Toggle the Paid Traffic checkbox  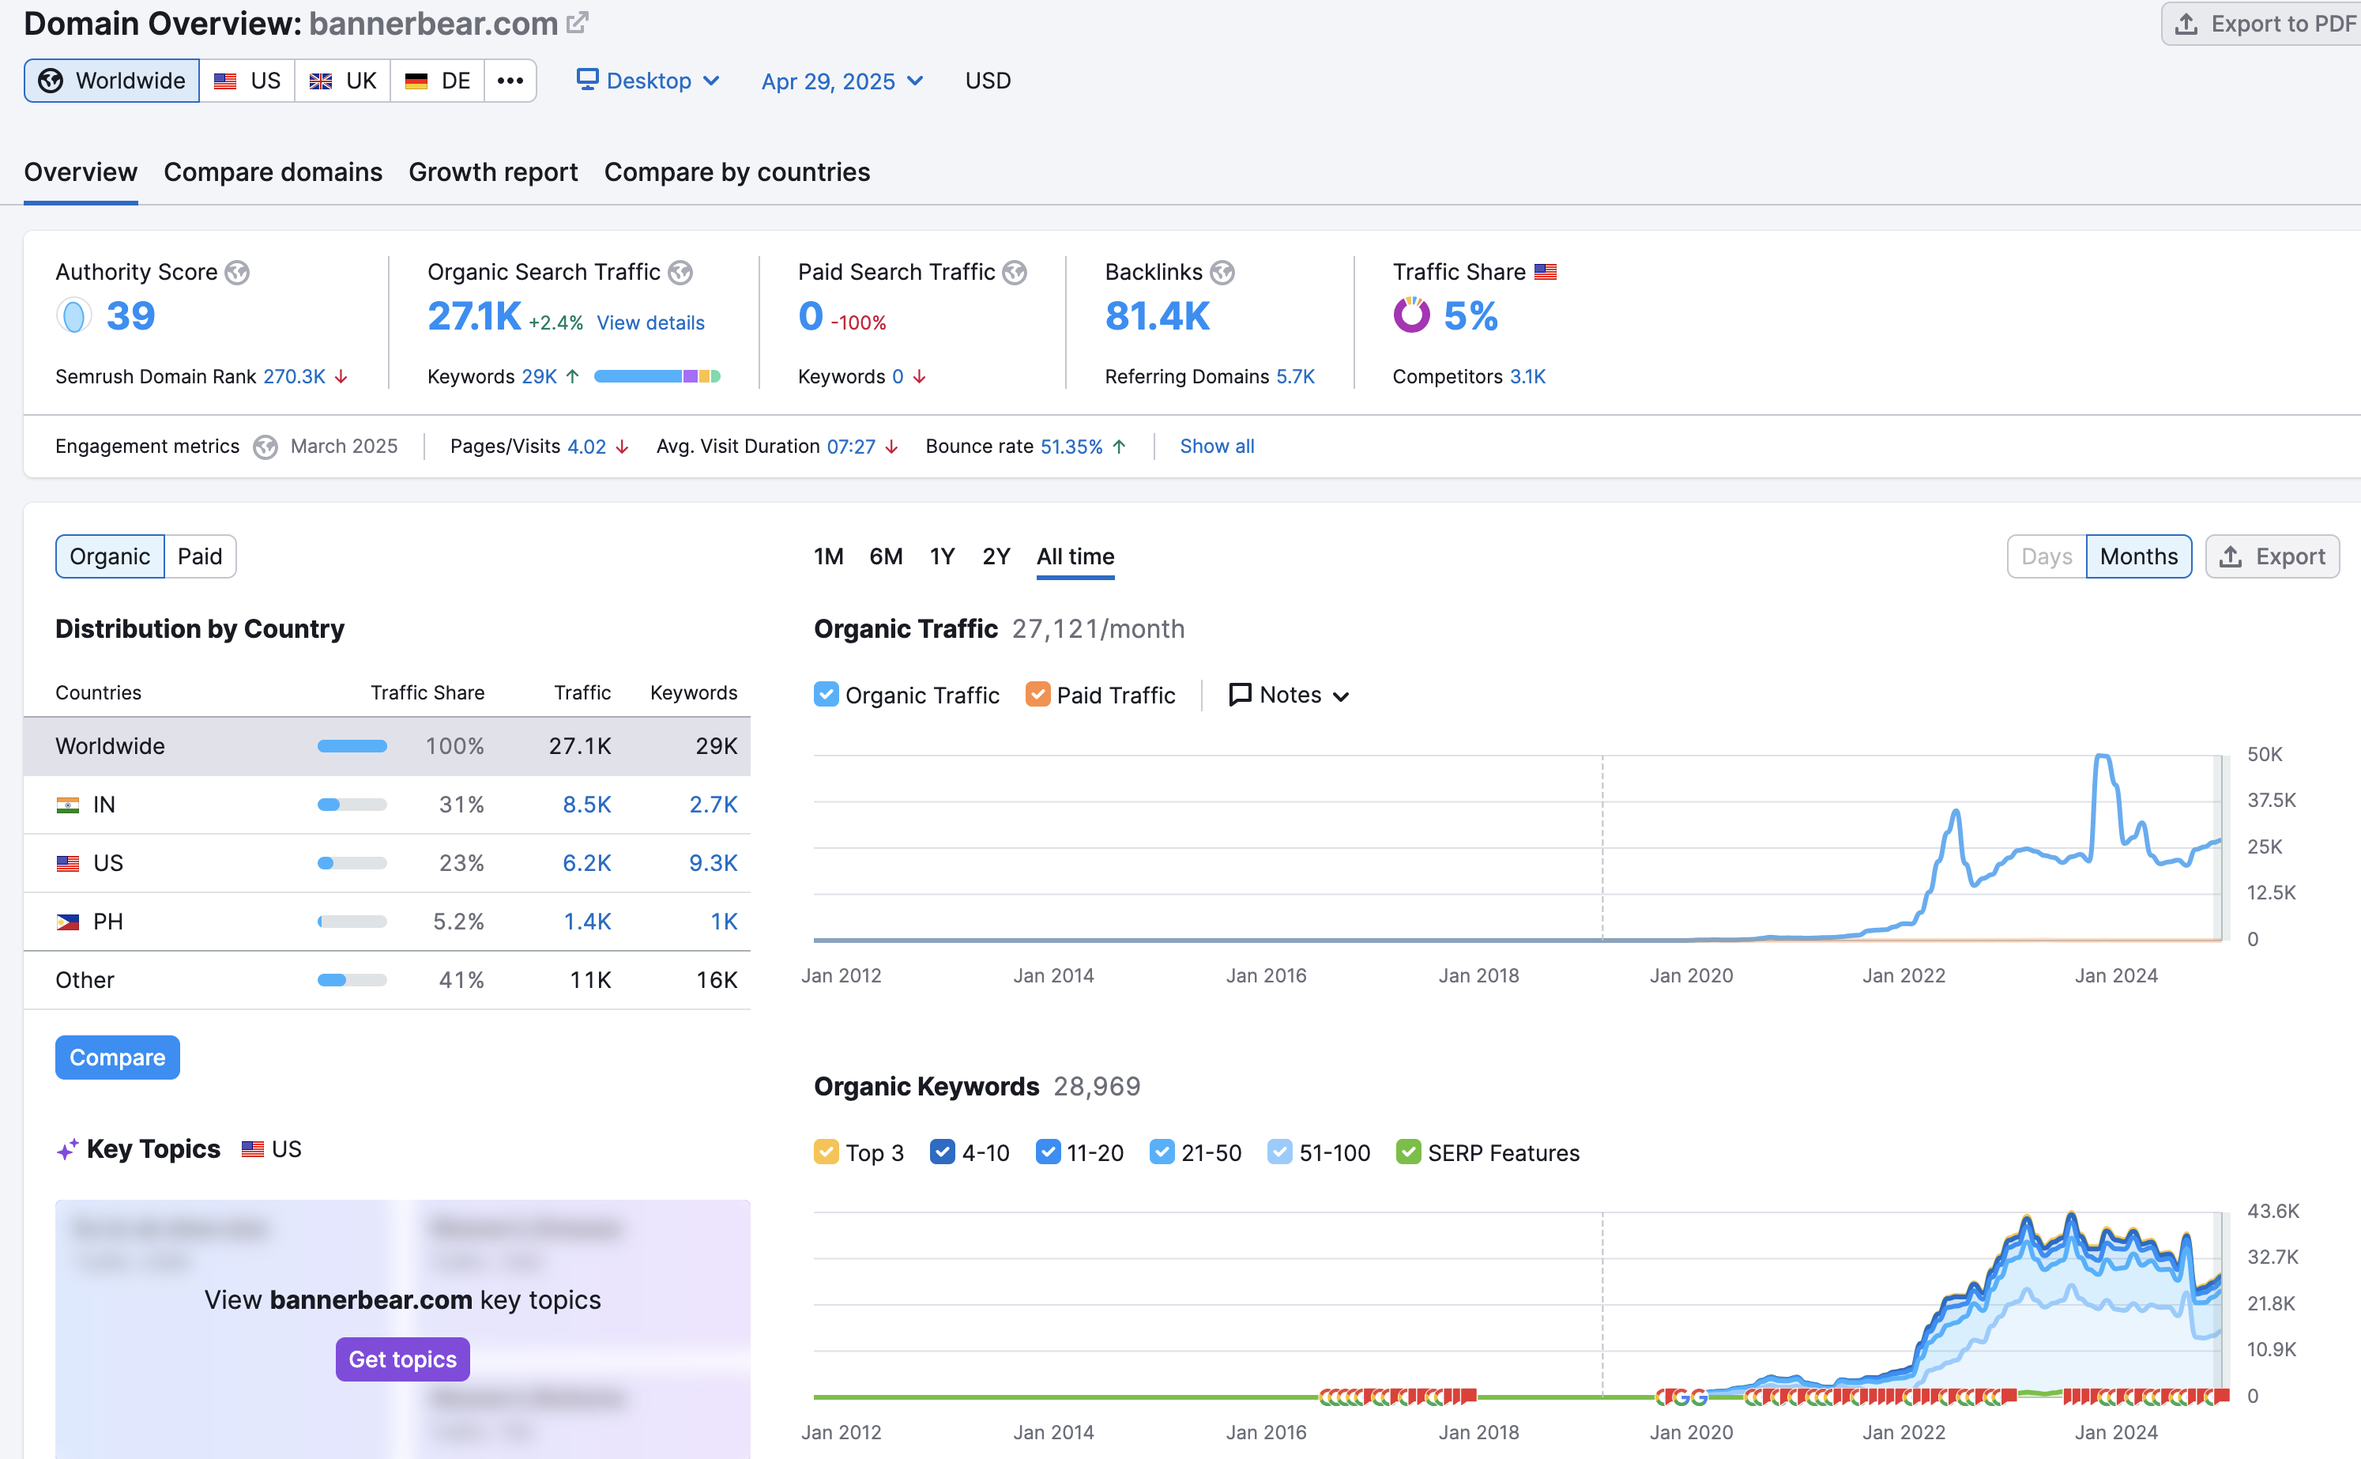click(1037, 695)
